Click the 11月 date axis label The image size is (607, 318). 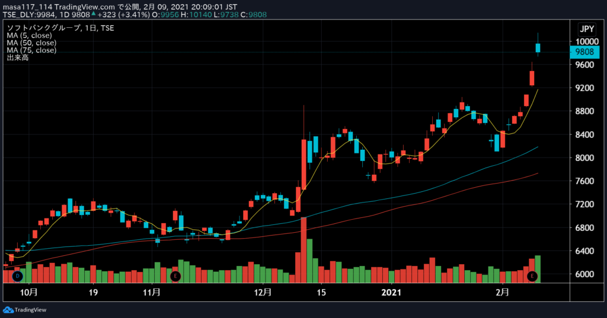coord(151,293)
